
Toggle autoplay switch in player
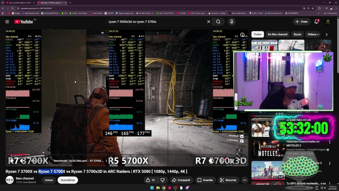click(x=212, y=161)
